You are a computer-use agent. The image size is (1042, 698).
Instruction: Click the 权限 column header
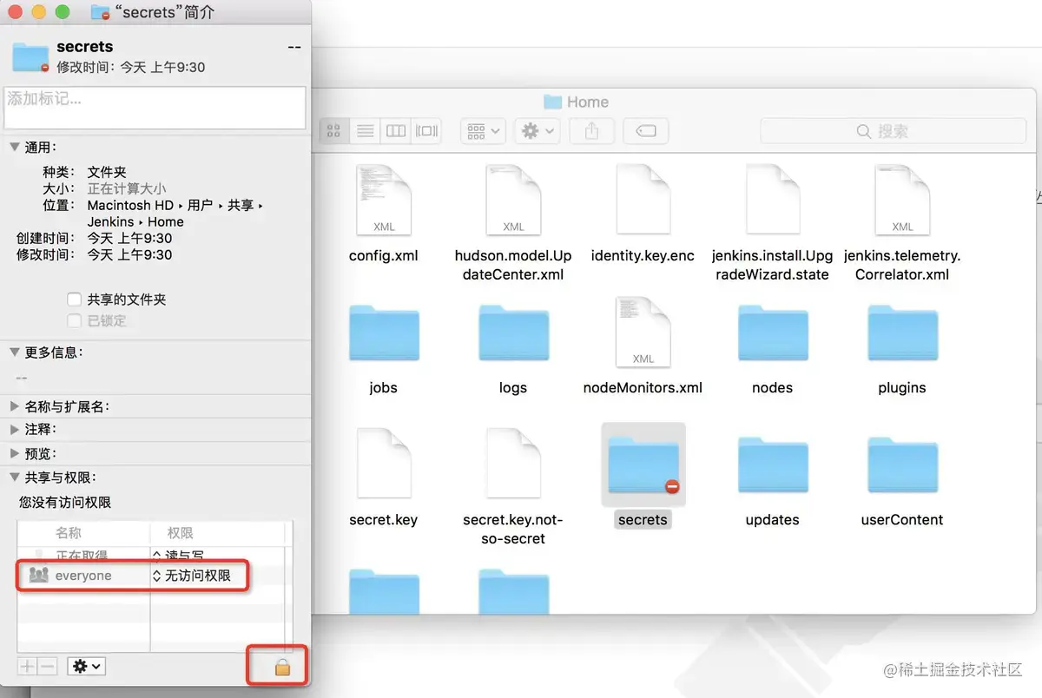coord(180,533)
